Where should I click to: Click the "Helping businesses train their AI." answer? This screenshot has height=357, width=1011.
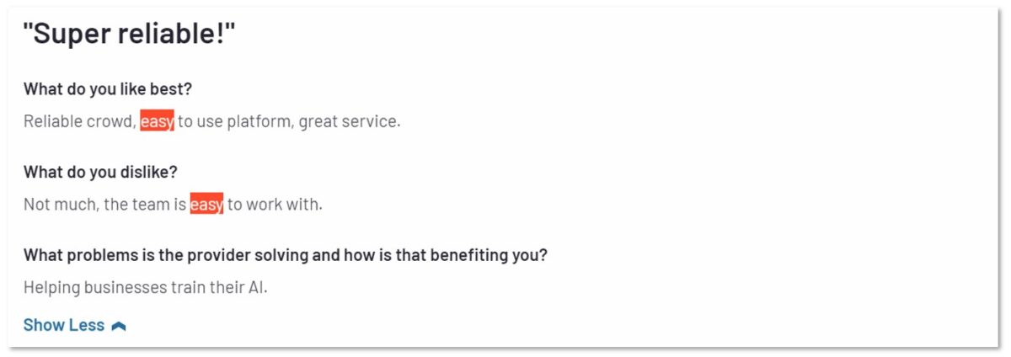point(146,287)
